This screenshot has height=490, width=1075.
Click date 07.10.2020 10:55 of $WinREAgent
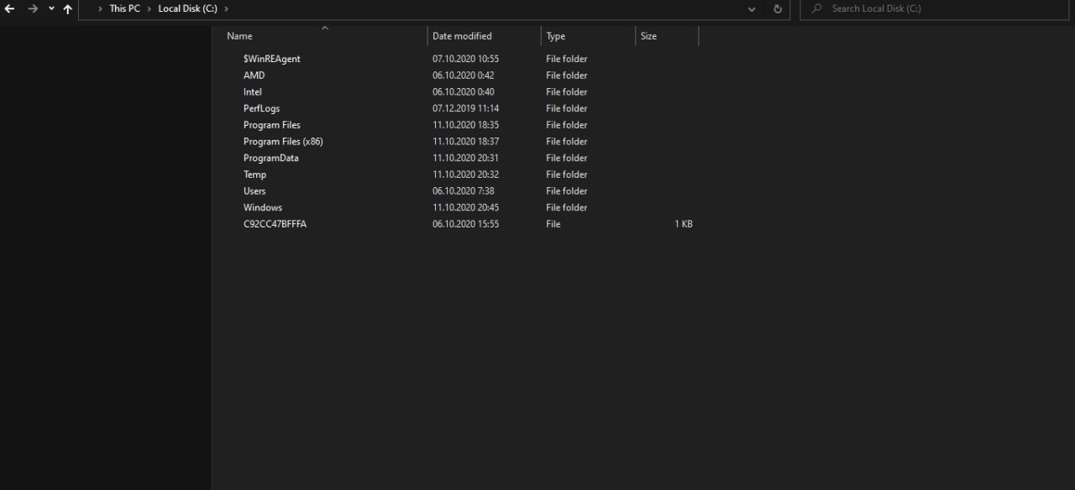[466, 59]
